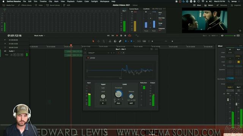
Task: Click the Wi-Fi status icon
Action: coord(203,2)
